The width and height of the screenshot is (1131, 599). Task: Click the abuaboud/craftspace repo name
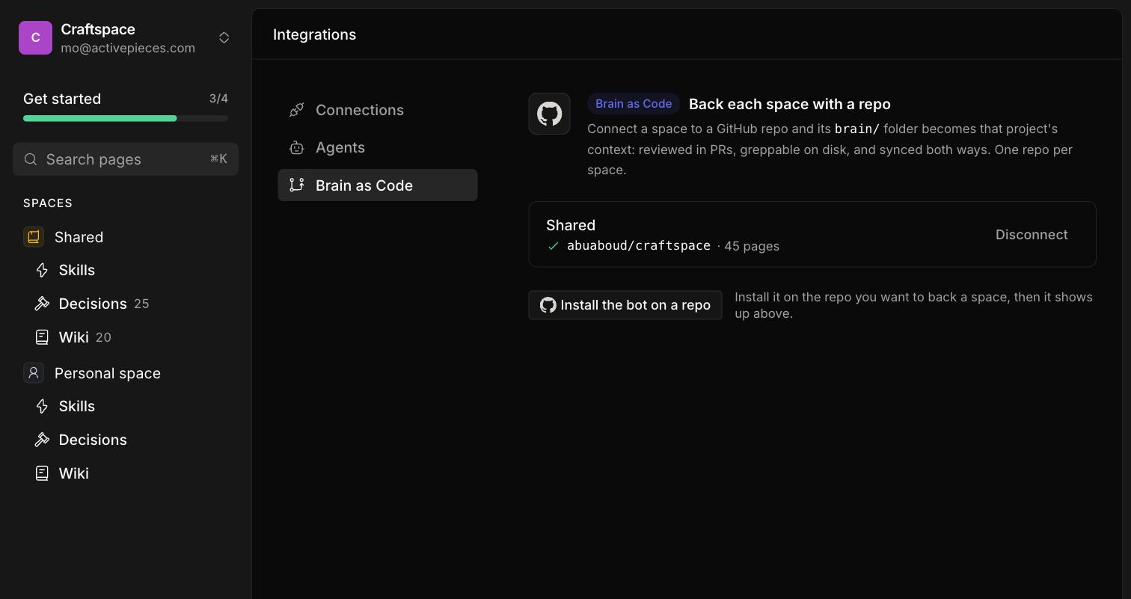639,245
